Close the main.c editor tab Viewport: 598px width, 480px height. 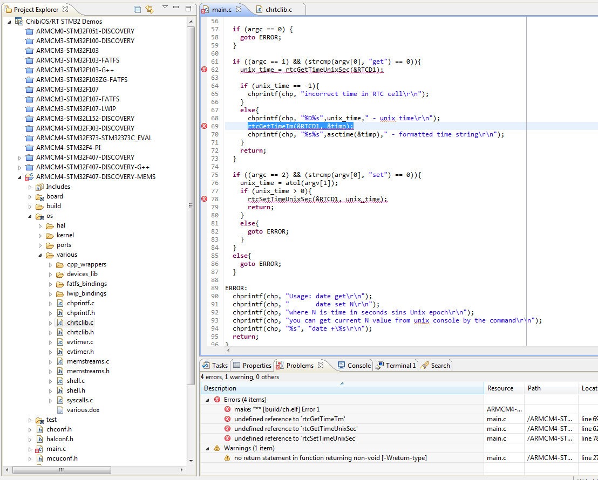(x=239, y=9)
